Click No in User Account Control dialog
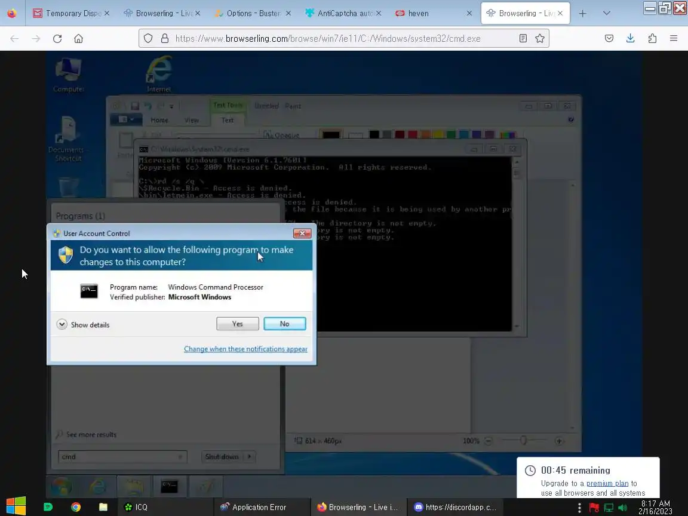Screen dimensions: 688x516 coord(285,324)
